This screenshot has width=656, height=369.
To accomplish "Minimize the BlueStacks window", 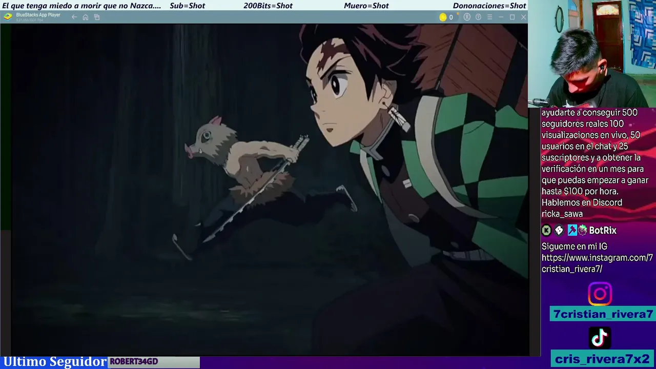I will coord(501,17).
